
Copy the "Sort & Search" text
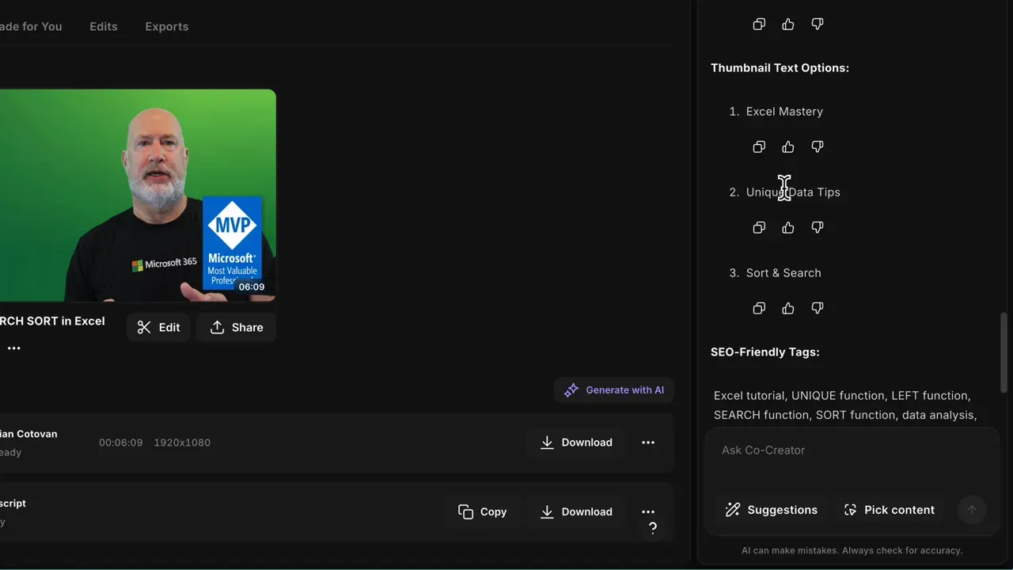pos(759,309)
